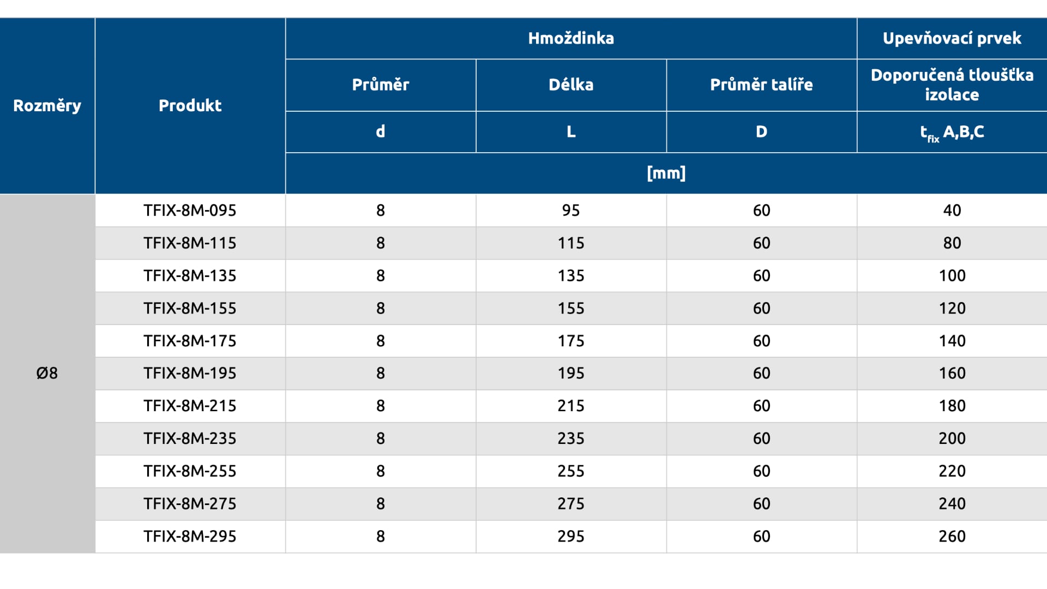Select the Ø8 dimension cell

[47, 373]
